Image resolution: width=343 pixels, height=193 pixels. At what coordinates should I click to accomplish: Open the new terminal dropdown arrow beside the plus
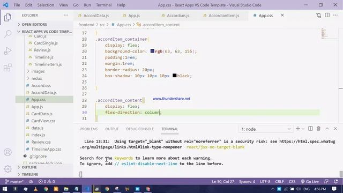click(x=303, y=129)
